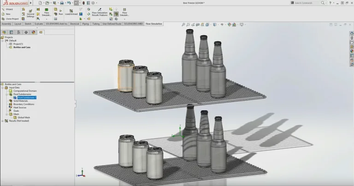The width and height of the screenshot is (354, 186).
Task: Select Boundary Conditions in the analysis tree
Action: pos(24,104)
